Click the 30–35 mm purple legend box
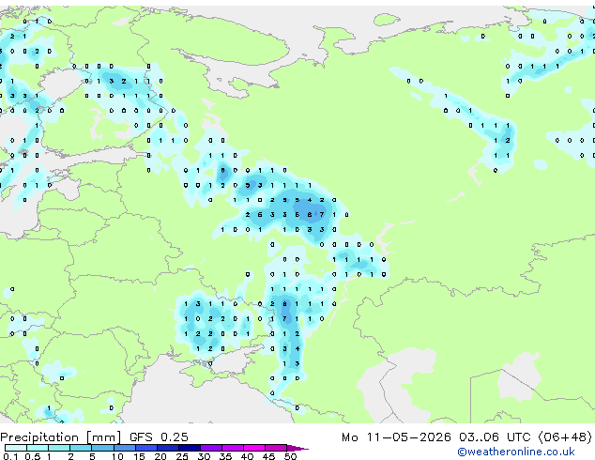This screenshot has height=460, width=595. coord(210,448)
